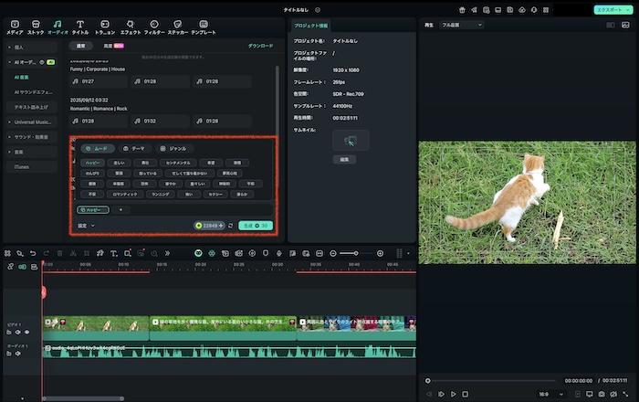Toggle the ハッピー mood tag in the grid

pos(92,161)
